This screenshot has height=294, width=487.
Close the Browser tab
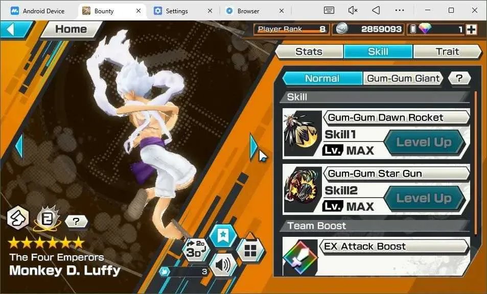282,11
